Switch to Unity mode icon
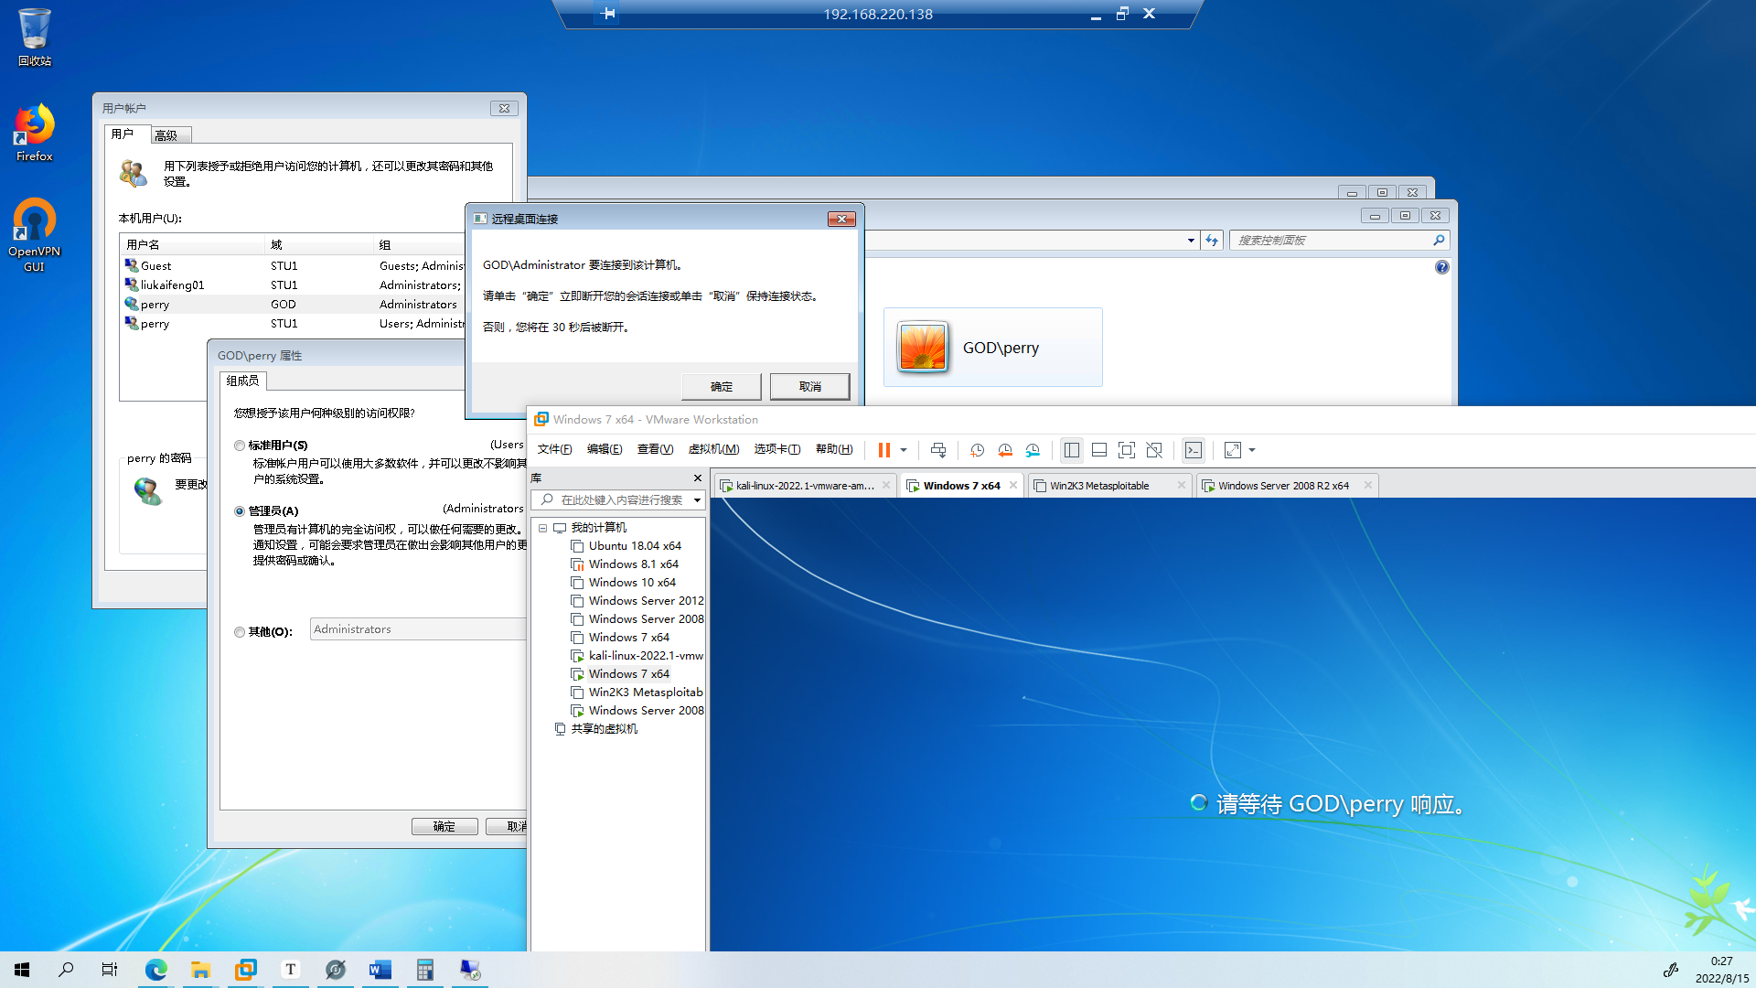The width and height of the screenshot is (1756, 988). (x=1154, y=450)
